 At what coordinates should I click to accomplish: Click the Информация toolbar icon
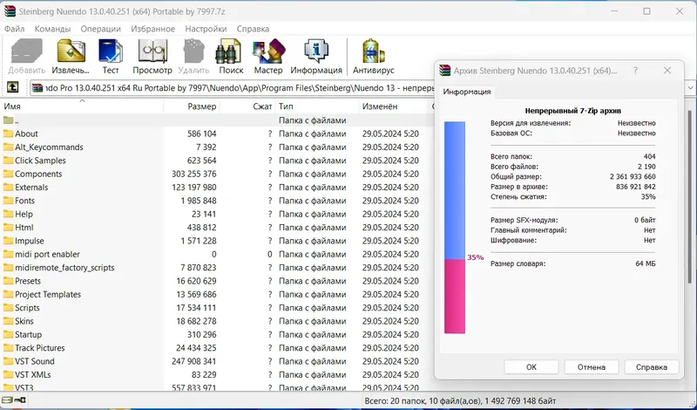[316, 57]
